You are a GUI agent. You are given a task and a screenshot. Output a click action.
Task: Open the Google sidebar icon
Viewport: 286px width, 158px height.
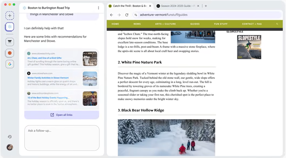point(10,64)
